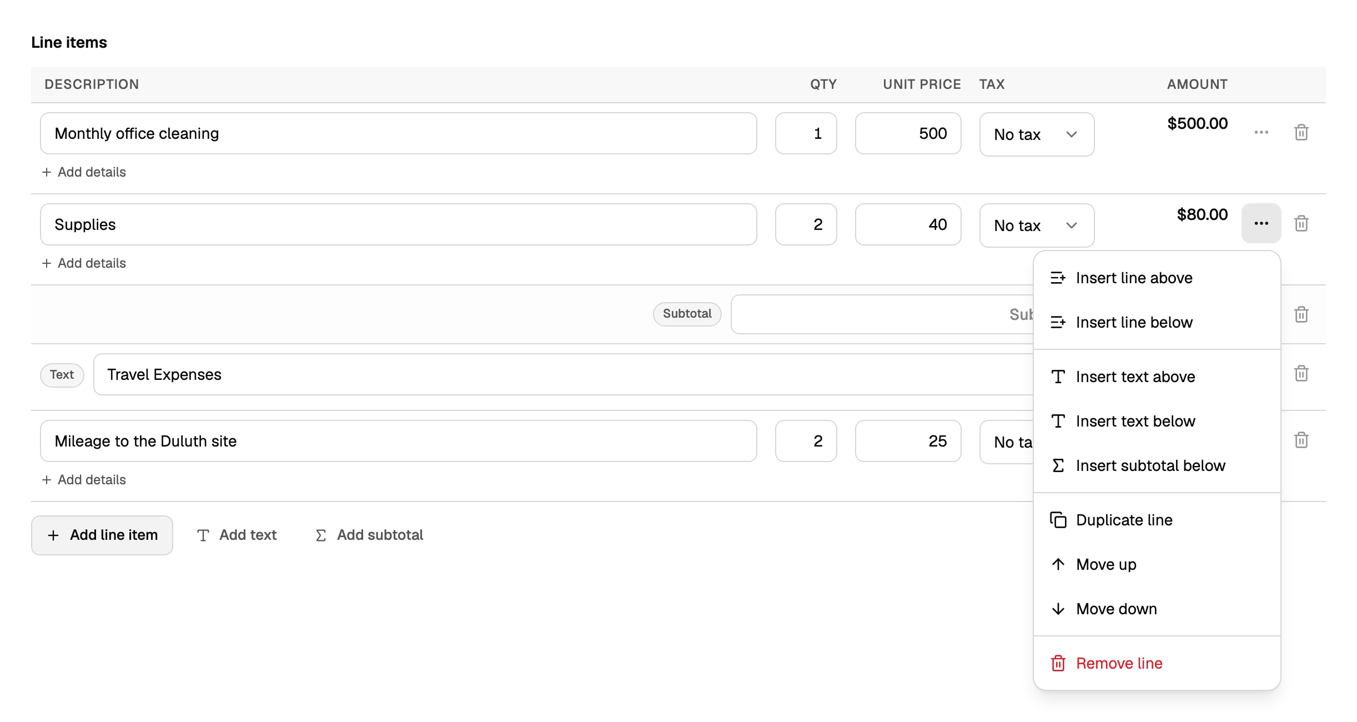1357x722 pixels.
Task: Click the TAX column header
Action: tap(992, 84)
